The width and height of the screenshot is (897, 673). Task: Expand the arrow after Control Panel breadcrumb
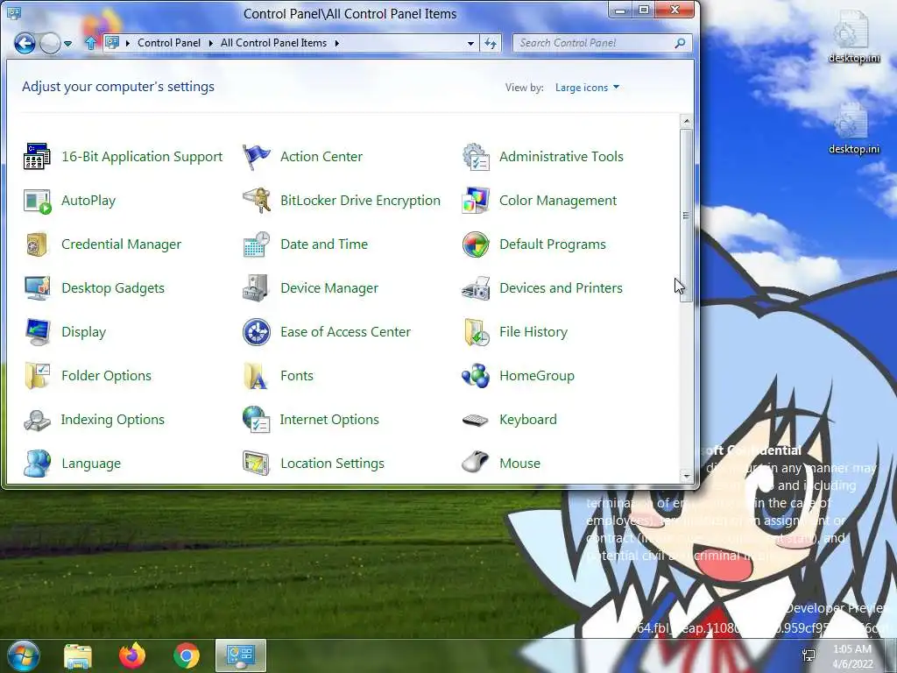(210, 43)
